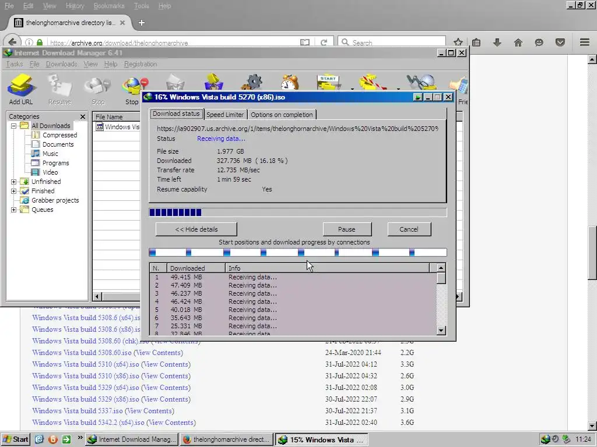
Task: Click the Delete trash bin toolbar icon
Action: pos(175,81)
